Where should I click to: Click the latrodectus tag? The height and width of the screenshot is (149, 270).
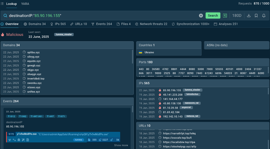click(192, 94)
